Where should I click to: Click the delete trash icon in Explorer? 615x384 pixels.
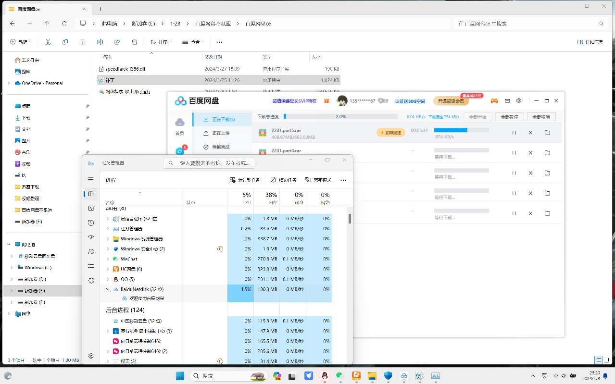coord(135,42)
